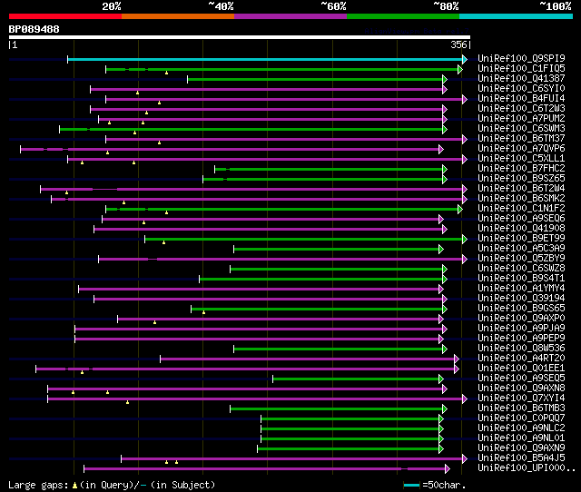This screenshot has height=492, width=581.
Task: Select UniRef100_A9SEQ6 label
Action: coord(521,219)
